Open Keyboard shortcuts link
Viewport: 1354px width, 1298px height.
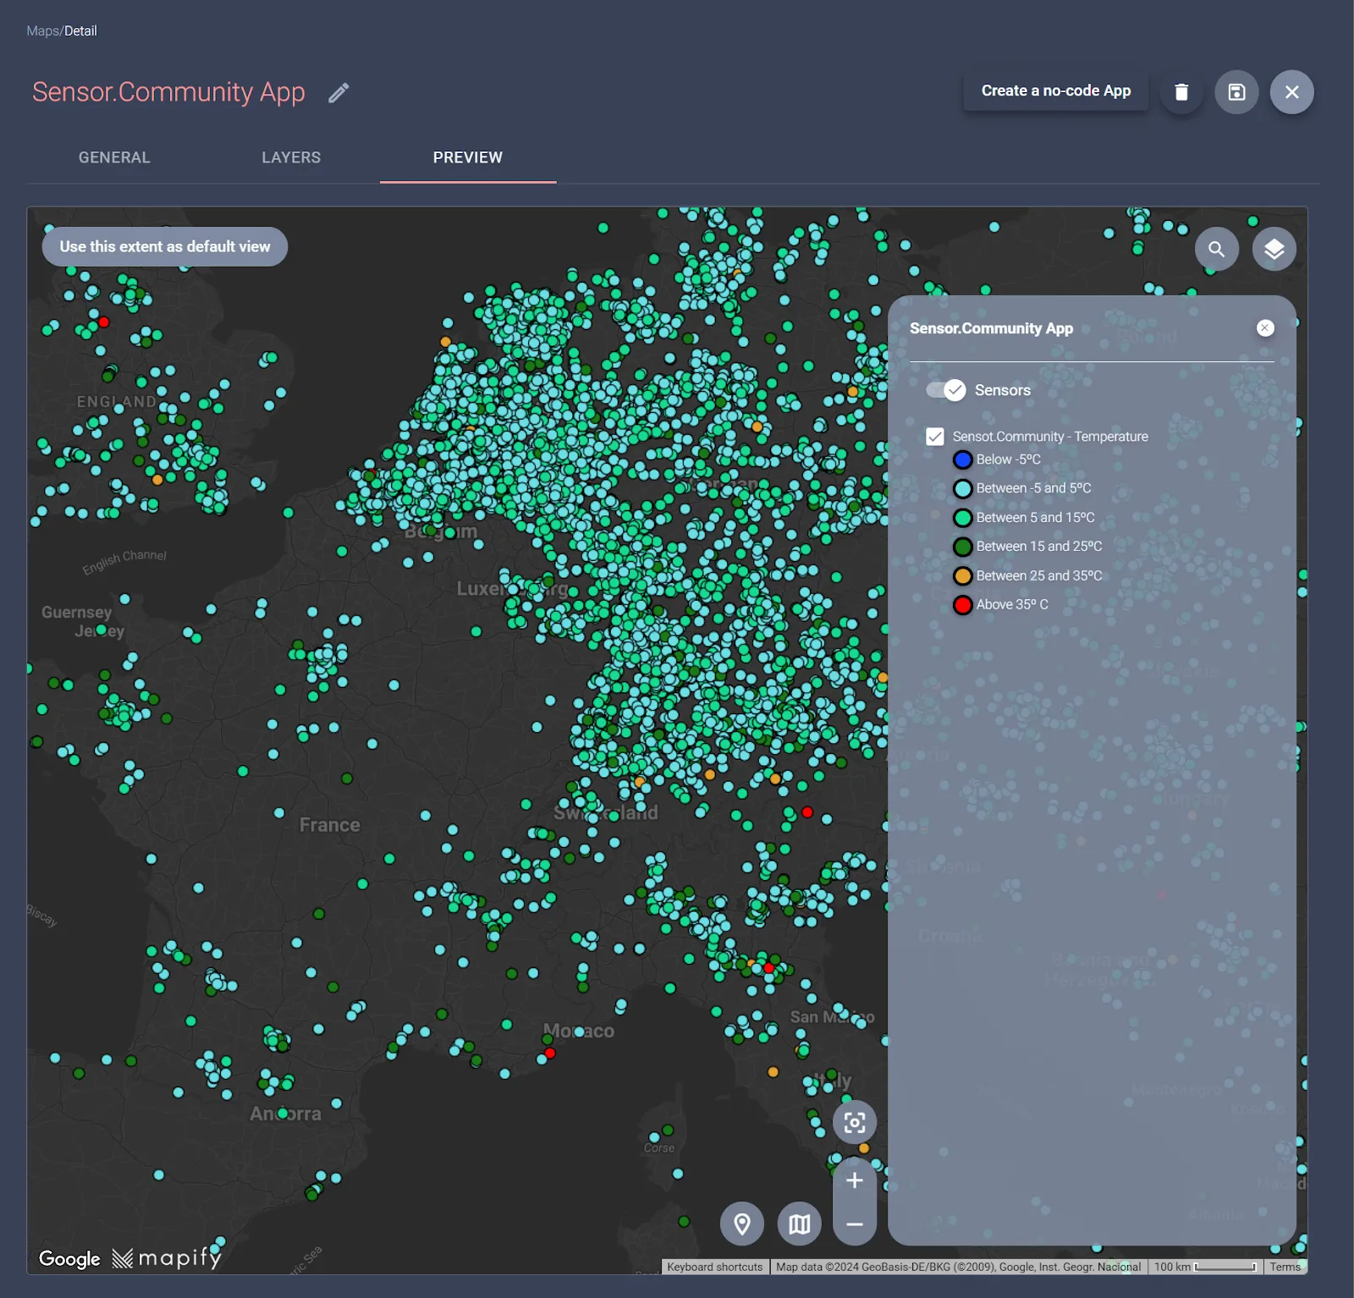point(715,1267)
